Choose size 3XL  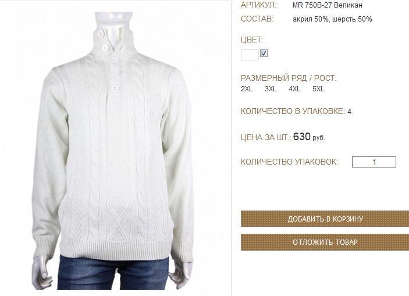click(271, 89)
